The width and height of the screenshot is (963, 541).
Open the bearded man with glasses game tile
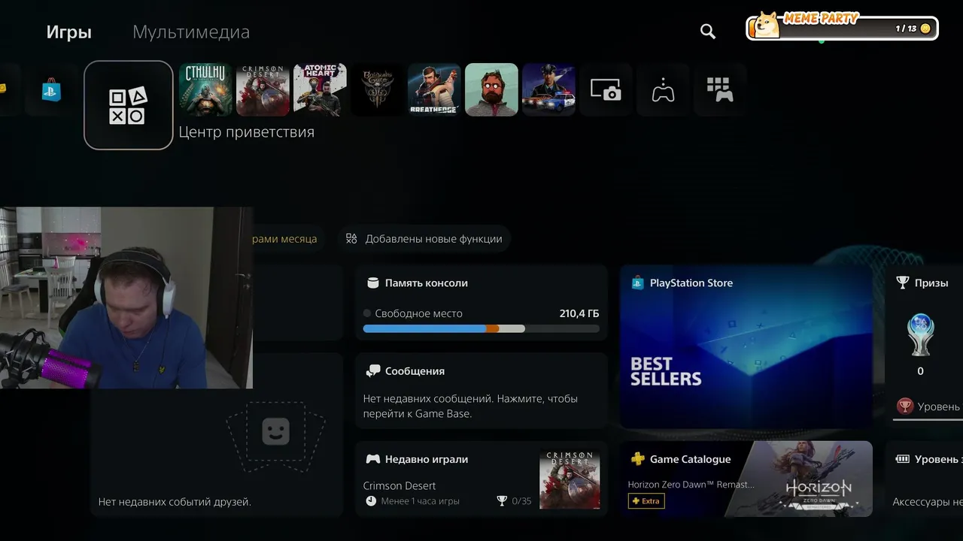(x=492, y=89)
